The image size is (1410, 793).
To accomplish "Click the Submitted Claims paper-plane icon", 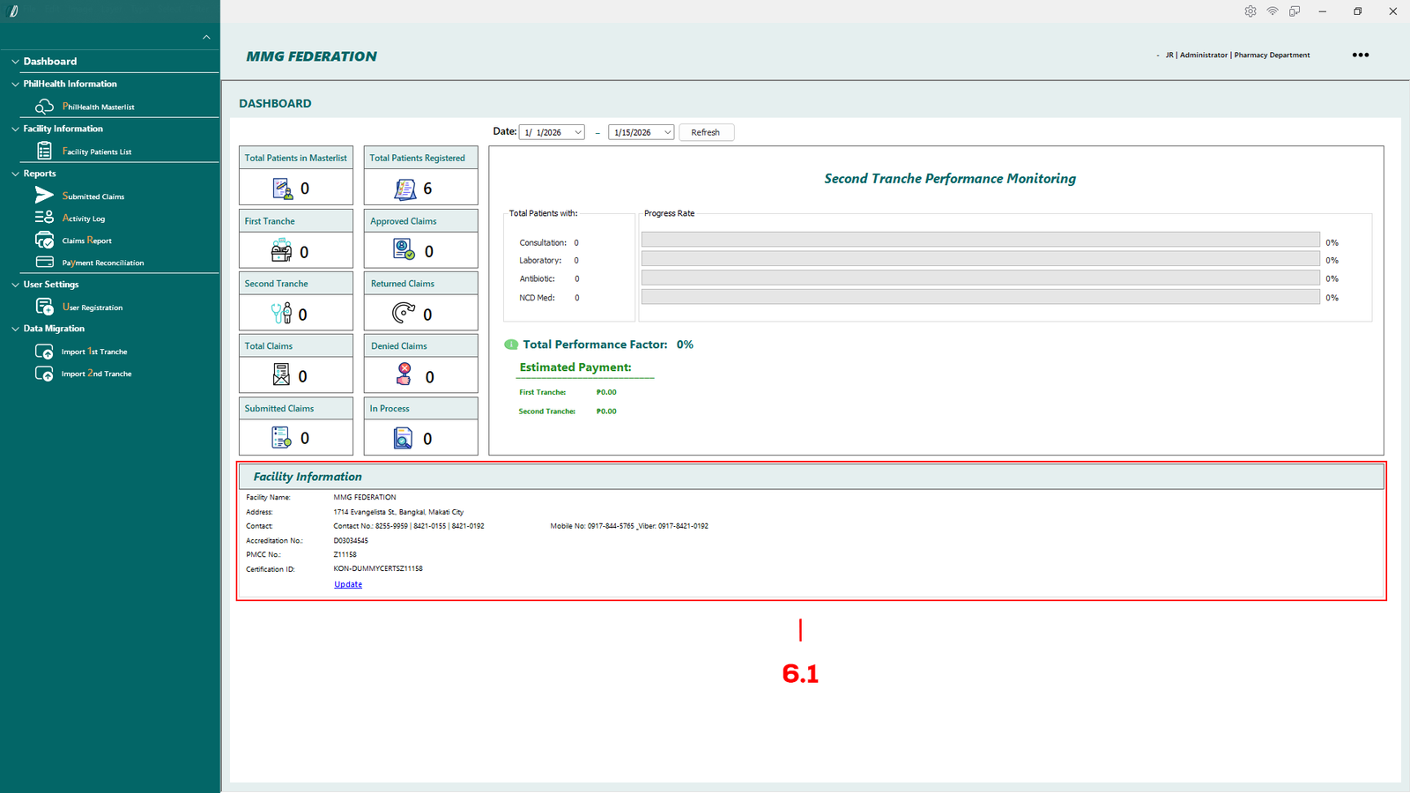I will click(x=44, y=195).
